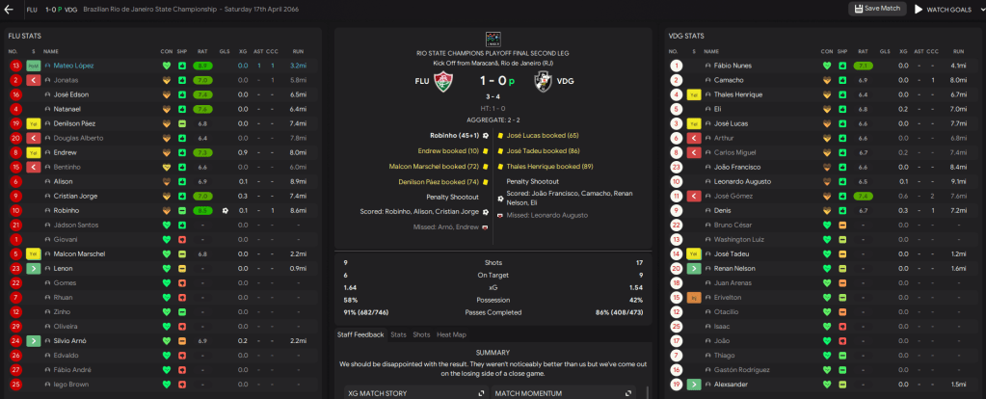Click the competition logo above the match title
Viewport: 986px width, 399px height.
[x=493, y=39]
